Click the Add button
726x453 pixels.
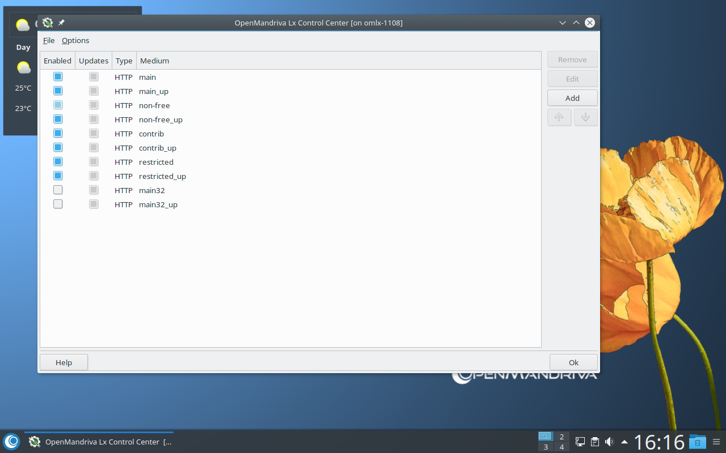[572, 98]
